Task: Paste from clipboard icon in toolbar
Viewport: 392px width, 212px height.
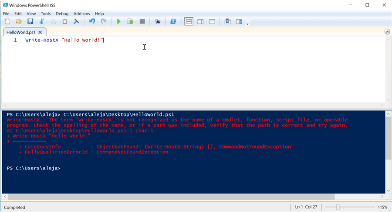Action: tap(65, 21)
